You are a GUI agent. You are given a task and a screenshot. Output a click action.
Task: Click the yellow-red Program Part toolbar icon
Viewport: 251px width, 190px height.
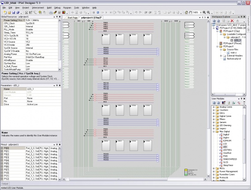pos(64,12)
